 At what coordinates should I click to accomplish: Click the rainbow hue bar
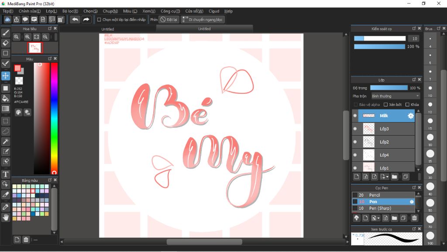[54, 119]
